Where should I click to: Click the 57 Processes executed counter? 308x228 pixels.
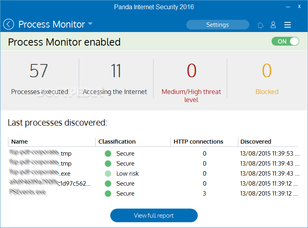(x=40, y=78)
